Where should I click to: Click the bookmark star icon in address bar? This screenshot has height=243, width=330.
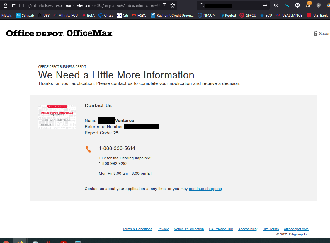(x=173, y=5)
